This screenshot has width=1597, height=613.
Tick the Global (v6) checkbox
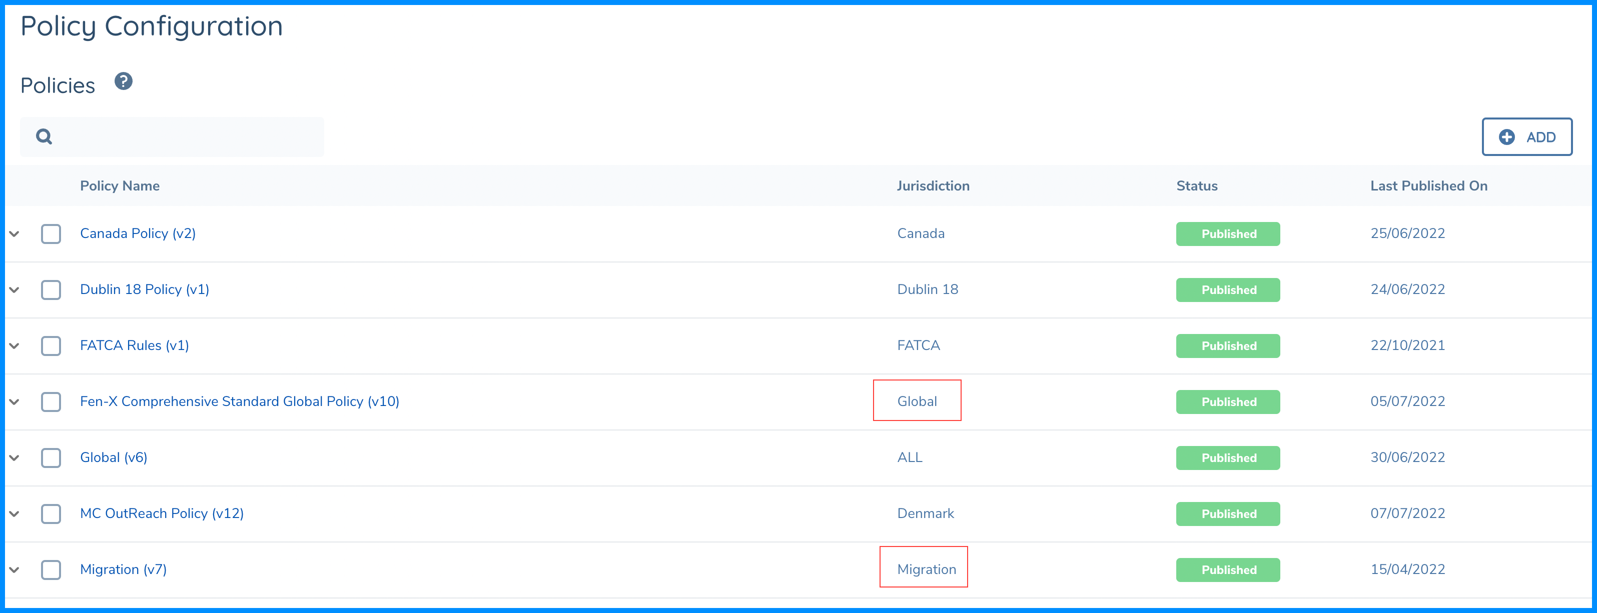click(x=51, y=457)
